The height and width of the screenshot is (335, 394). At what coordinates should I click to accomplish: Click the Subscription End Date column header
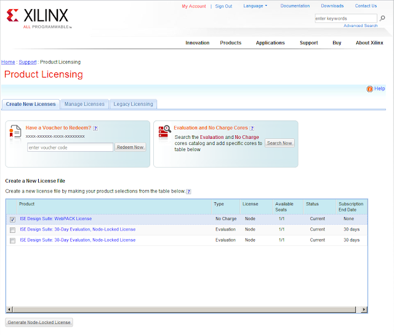click(x=352, y=207)
